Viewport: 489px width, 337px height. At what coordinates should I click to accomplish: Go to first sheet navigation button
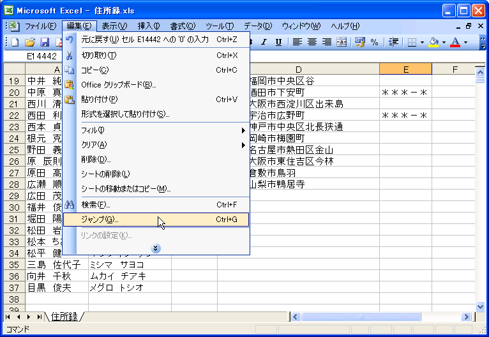8,317
